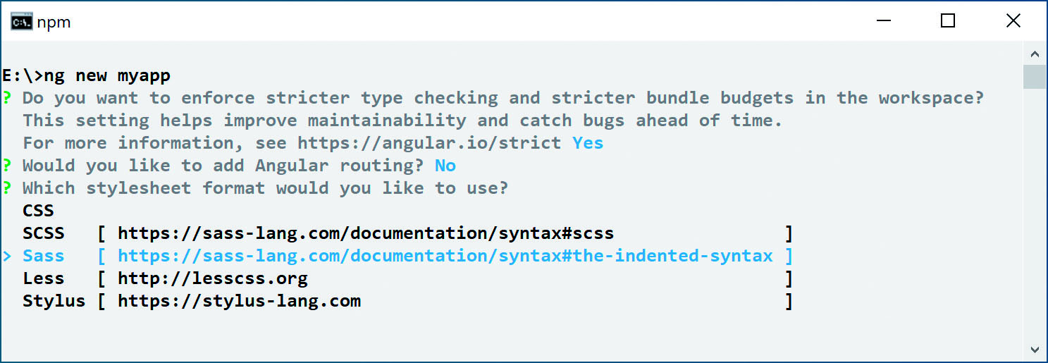The height and width of the screenshot is (363, 1048).
Task: Click the cmd icon in title bar
Action: [x=21, y=21]
